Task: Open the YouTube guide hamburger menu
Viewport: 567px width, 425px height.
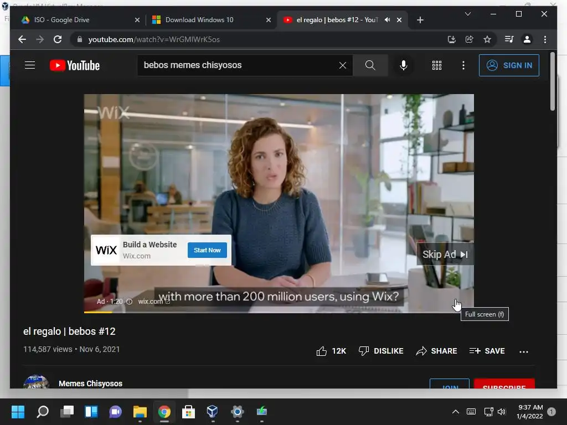Action: (30, 65)
